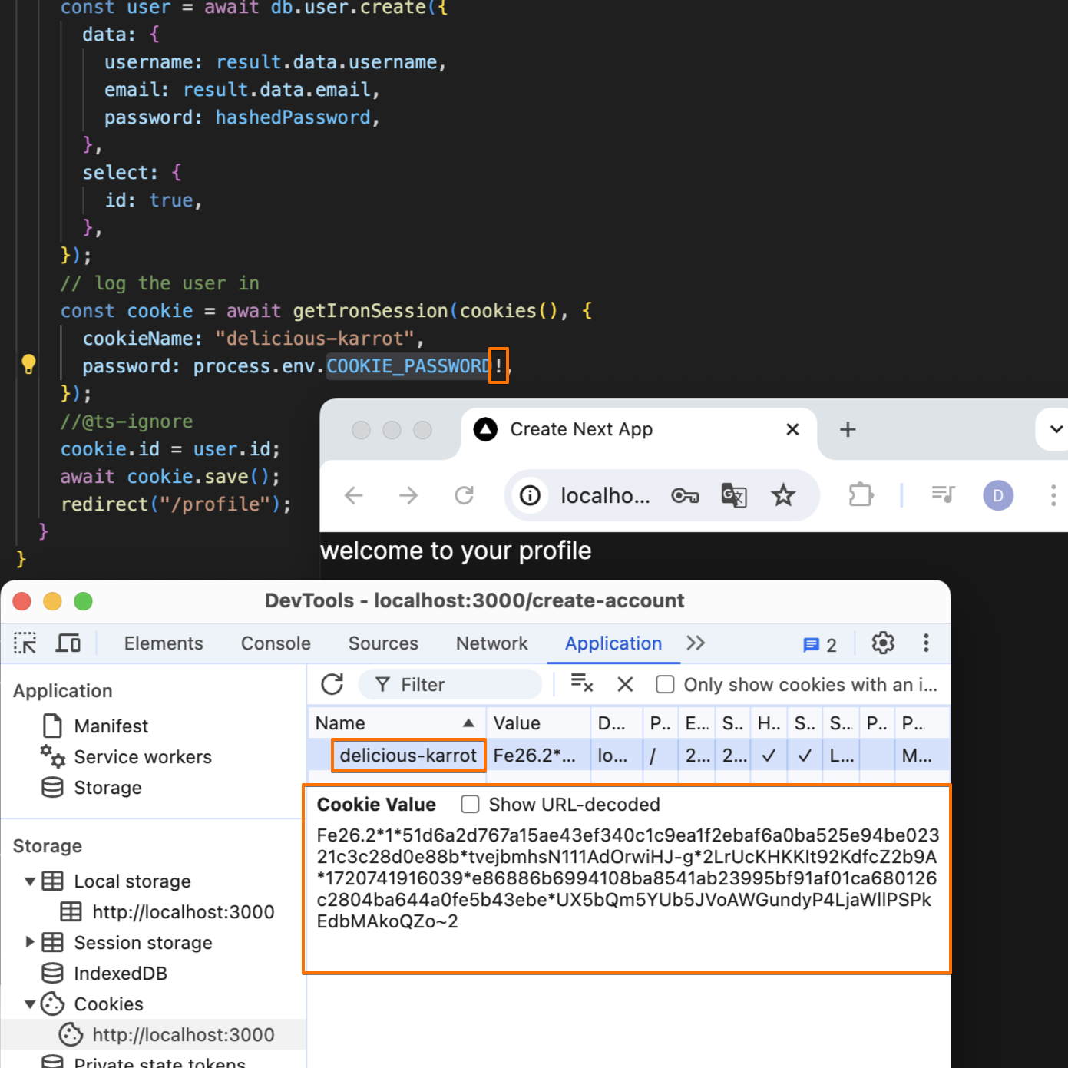Open Service workers in the sidebar

(143, 757)
